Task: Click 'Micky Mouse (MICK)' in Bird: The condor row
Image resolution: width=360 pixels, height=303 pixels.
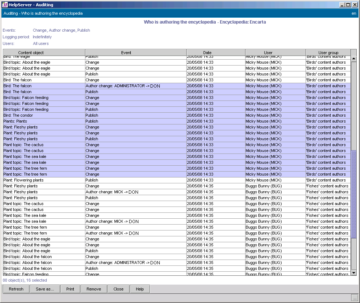Action: 263,115
